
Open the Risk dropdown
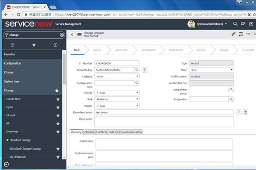pos(117,99)
